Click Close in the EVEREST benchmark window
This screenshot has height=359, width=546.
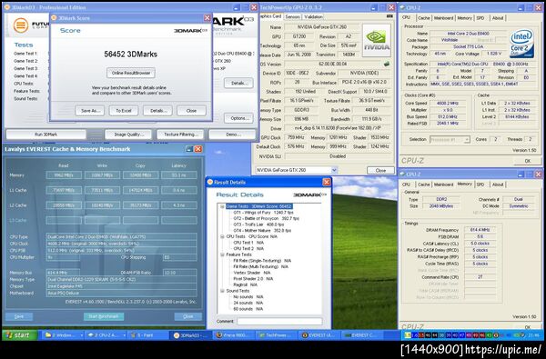(x=188, y=316)
